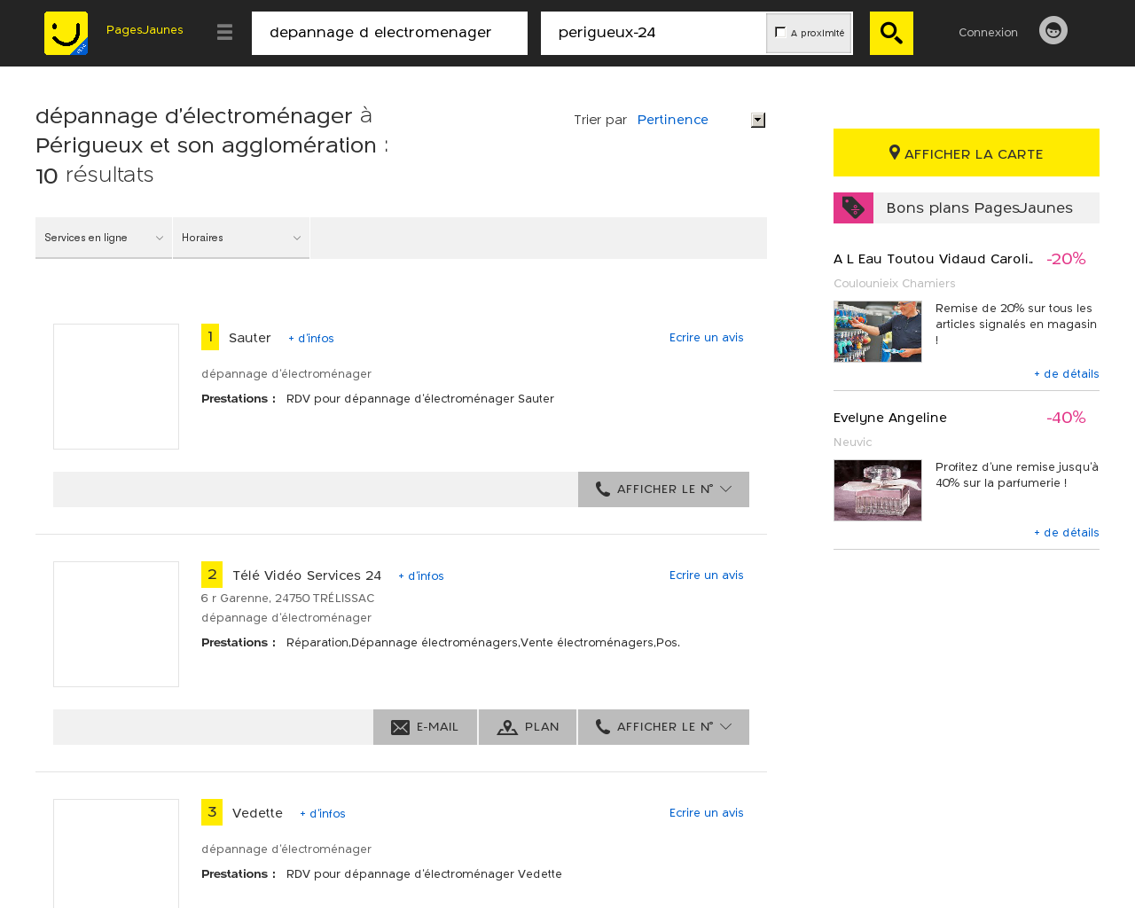Open '+ d'infos' for Vedette

(x=323, y=814)
